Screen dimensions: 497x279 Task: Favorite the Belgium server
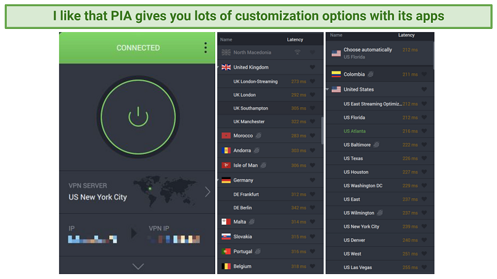tap(312, 266)
